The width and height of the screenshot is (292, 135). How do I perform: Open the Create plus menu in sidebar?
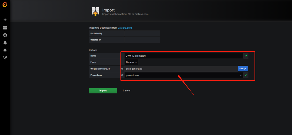5,20
